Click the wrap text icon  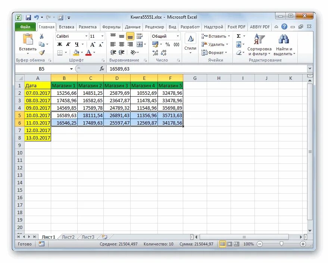139,36
